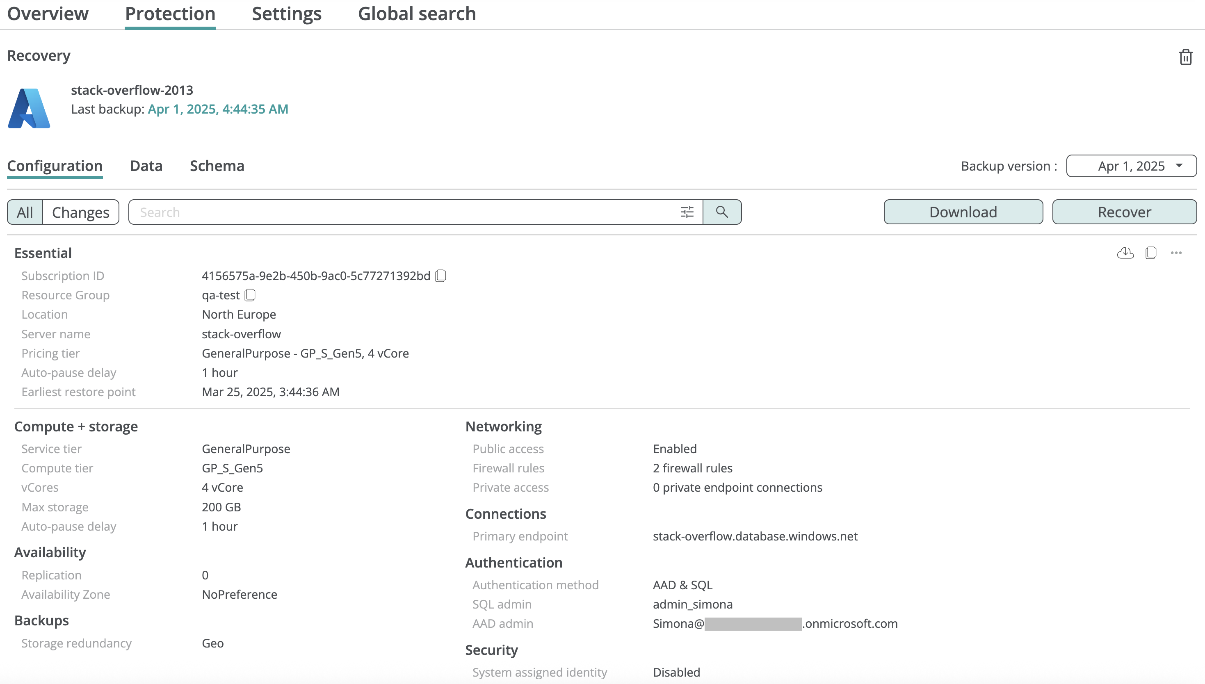Click the GP_S_Gen5 compute tier value
This screenshot has width=1205, height=684.
pos(233,468)
